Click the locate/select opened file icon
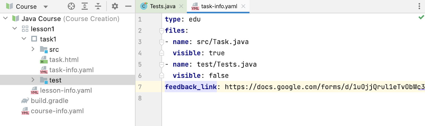 (x=71, y=6)
